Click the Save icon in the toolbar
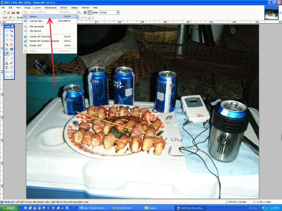Viewport: 282px width, 211px height. coord(13,12)
